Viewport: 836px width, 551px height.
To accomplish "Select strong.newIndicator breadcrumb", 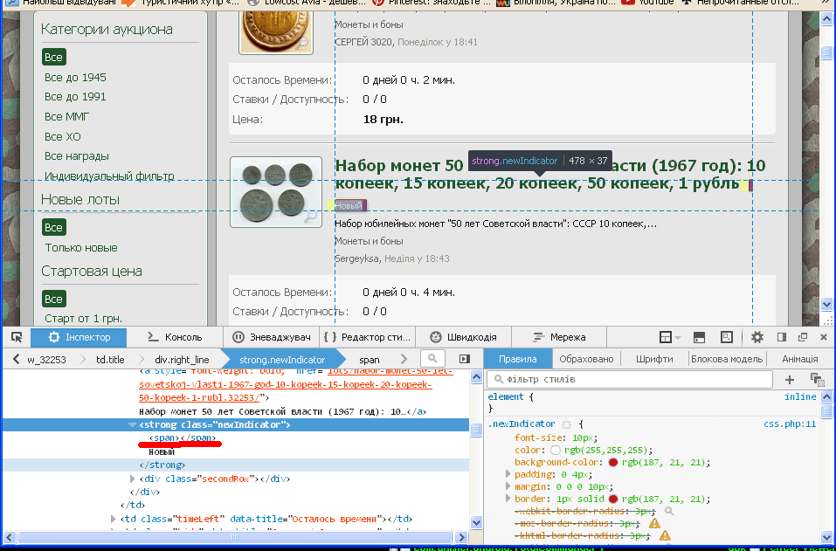I will tap(282, 360).
